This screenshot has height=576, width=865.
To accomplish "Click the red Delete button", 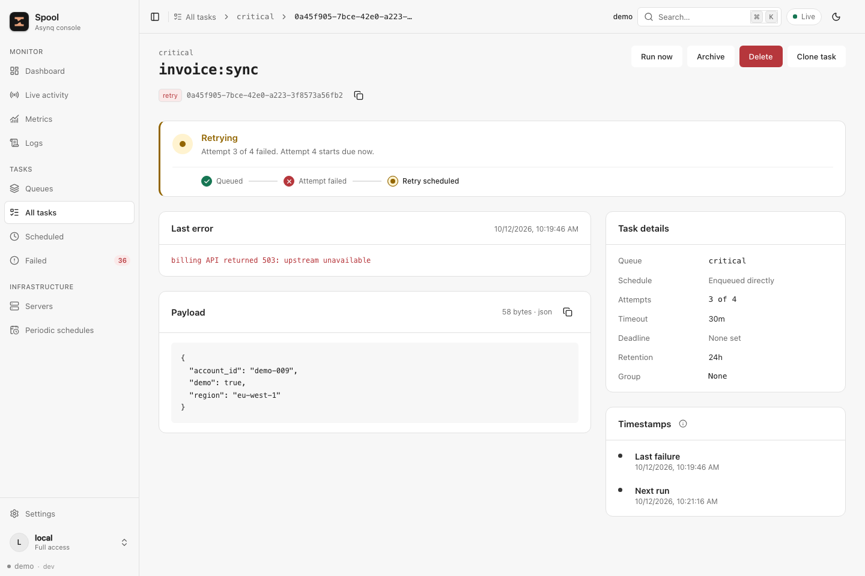I will (760, 56).
